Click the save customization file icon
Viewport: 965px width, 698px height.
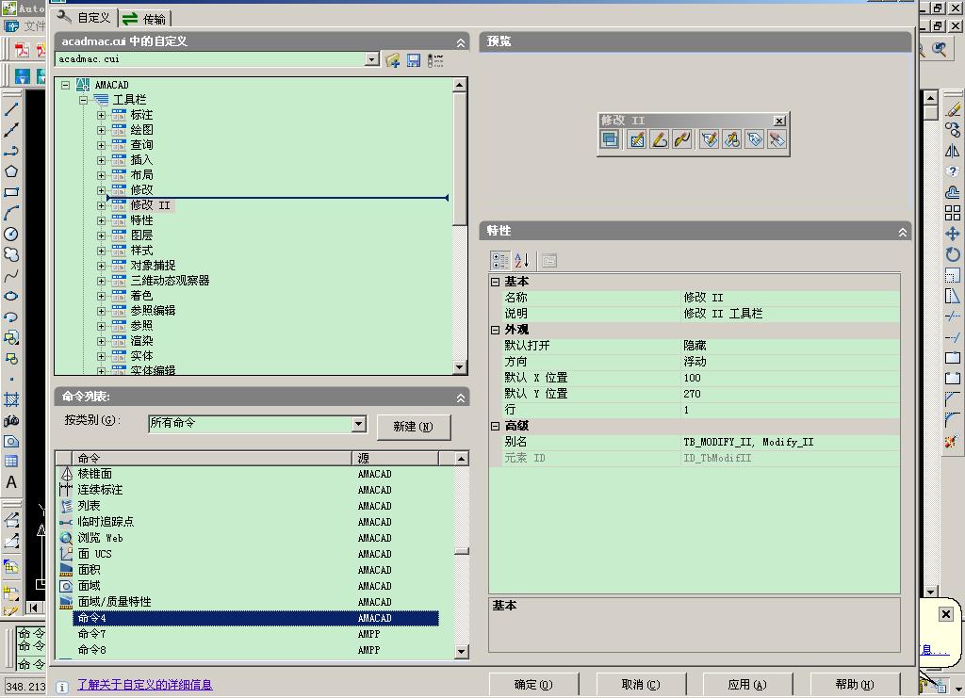414,59
